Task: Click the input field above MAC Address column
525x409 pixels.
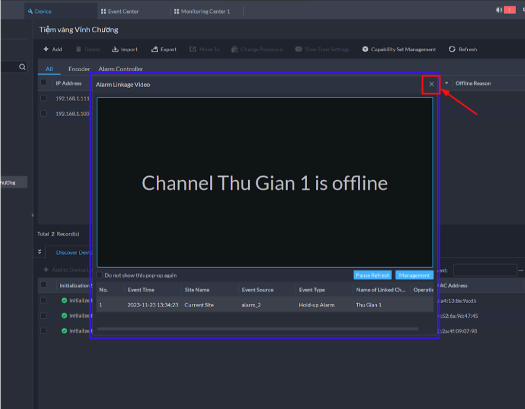Action: tap(485, 270)
